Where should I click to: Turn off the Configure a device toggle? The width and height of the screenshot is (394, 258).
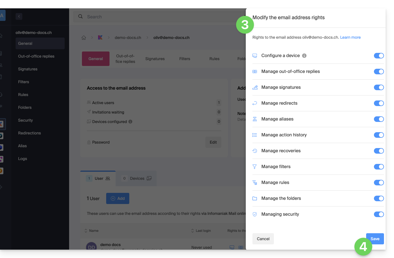(x=379, y=56)
